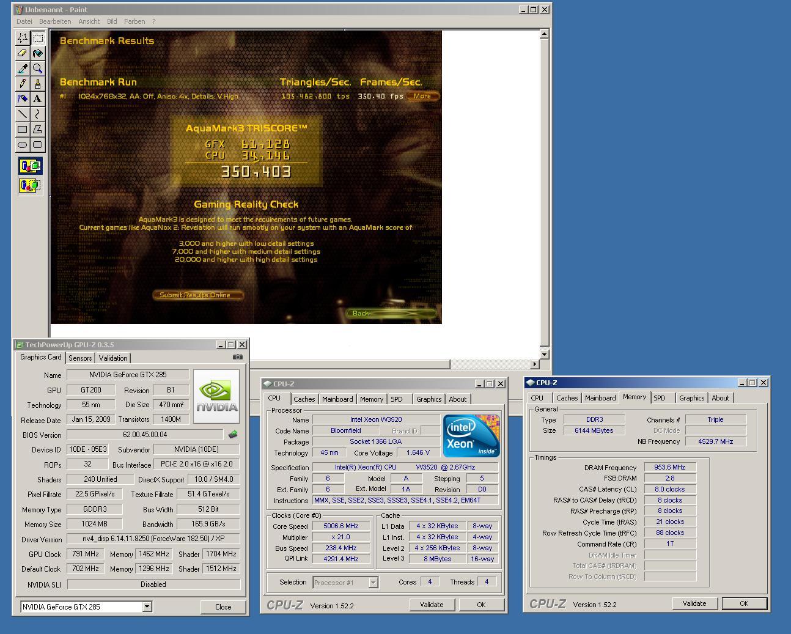
Task: Open Graphics tab in left CPU-Z window
Action: click(x=429, y=399)
